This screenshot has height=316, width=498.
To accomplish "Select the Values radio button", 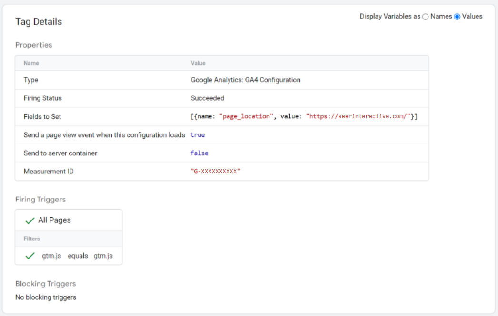I will (457, 17).
